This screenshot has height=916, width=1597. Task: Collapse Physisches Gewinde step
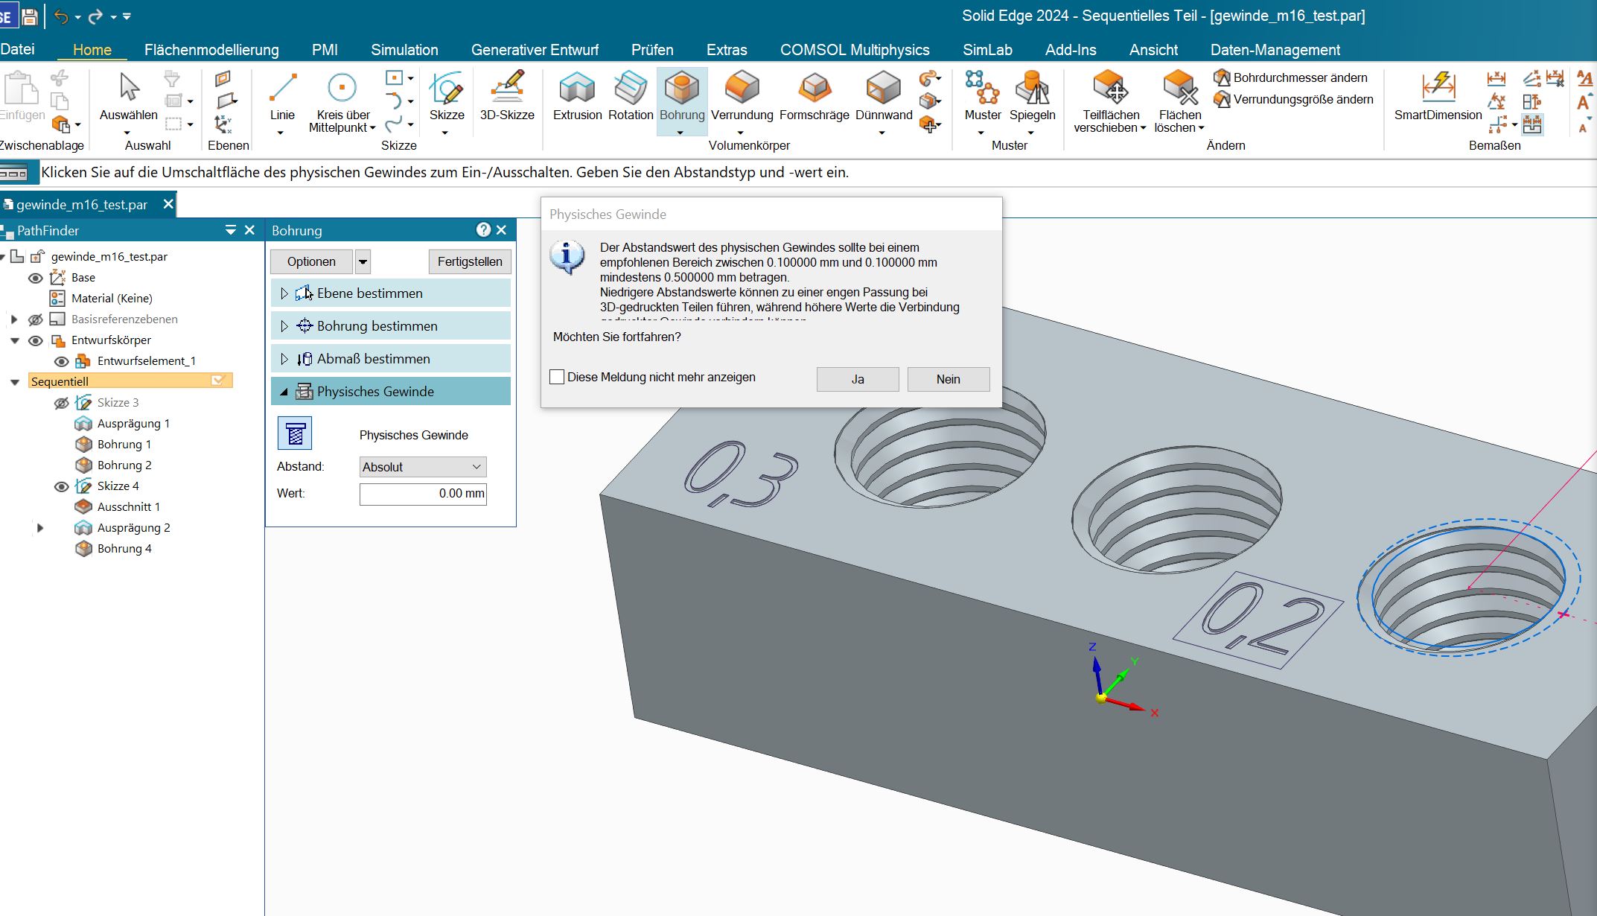pyautogui.click(x=284, y=392)
